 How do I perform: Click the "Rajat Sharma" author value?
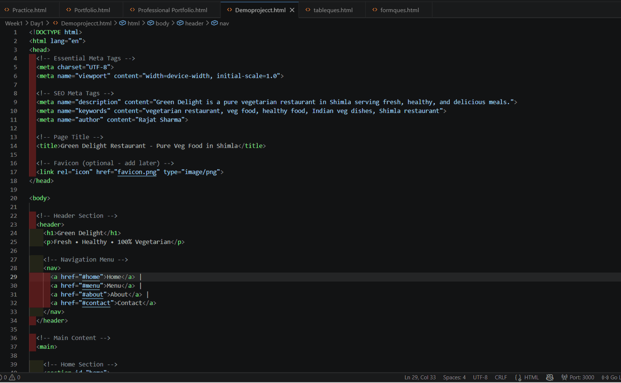pos(161,120)
